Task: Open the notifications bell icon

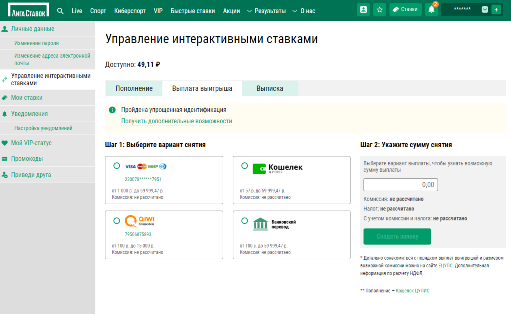Action: pyautogui.click(x=432, y=10)
